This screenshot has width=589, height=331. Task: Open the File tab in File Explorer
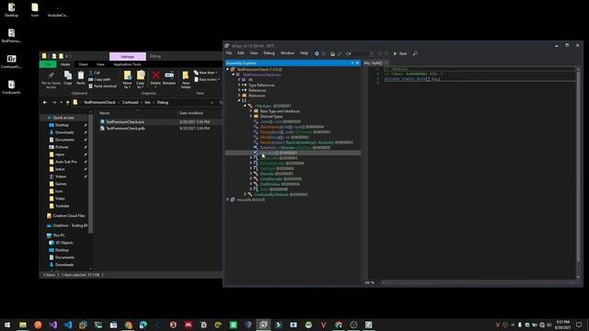(x=48, y=64)
